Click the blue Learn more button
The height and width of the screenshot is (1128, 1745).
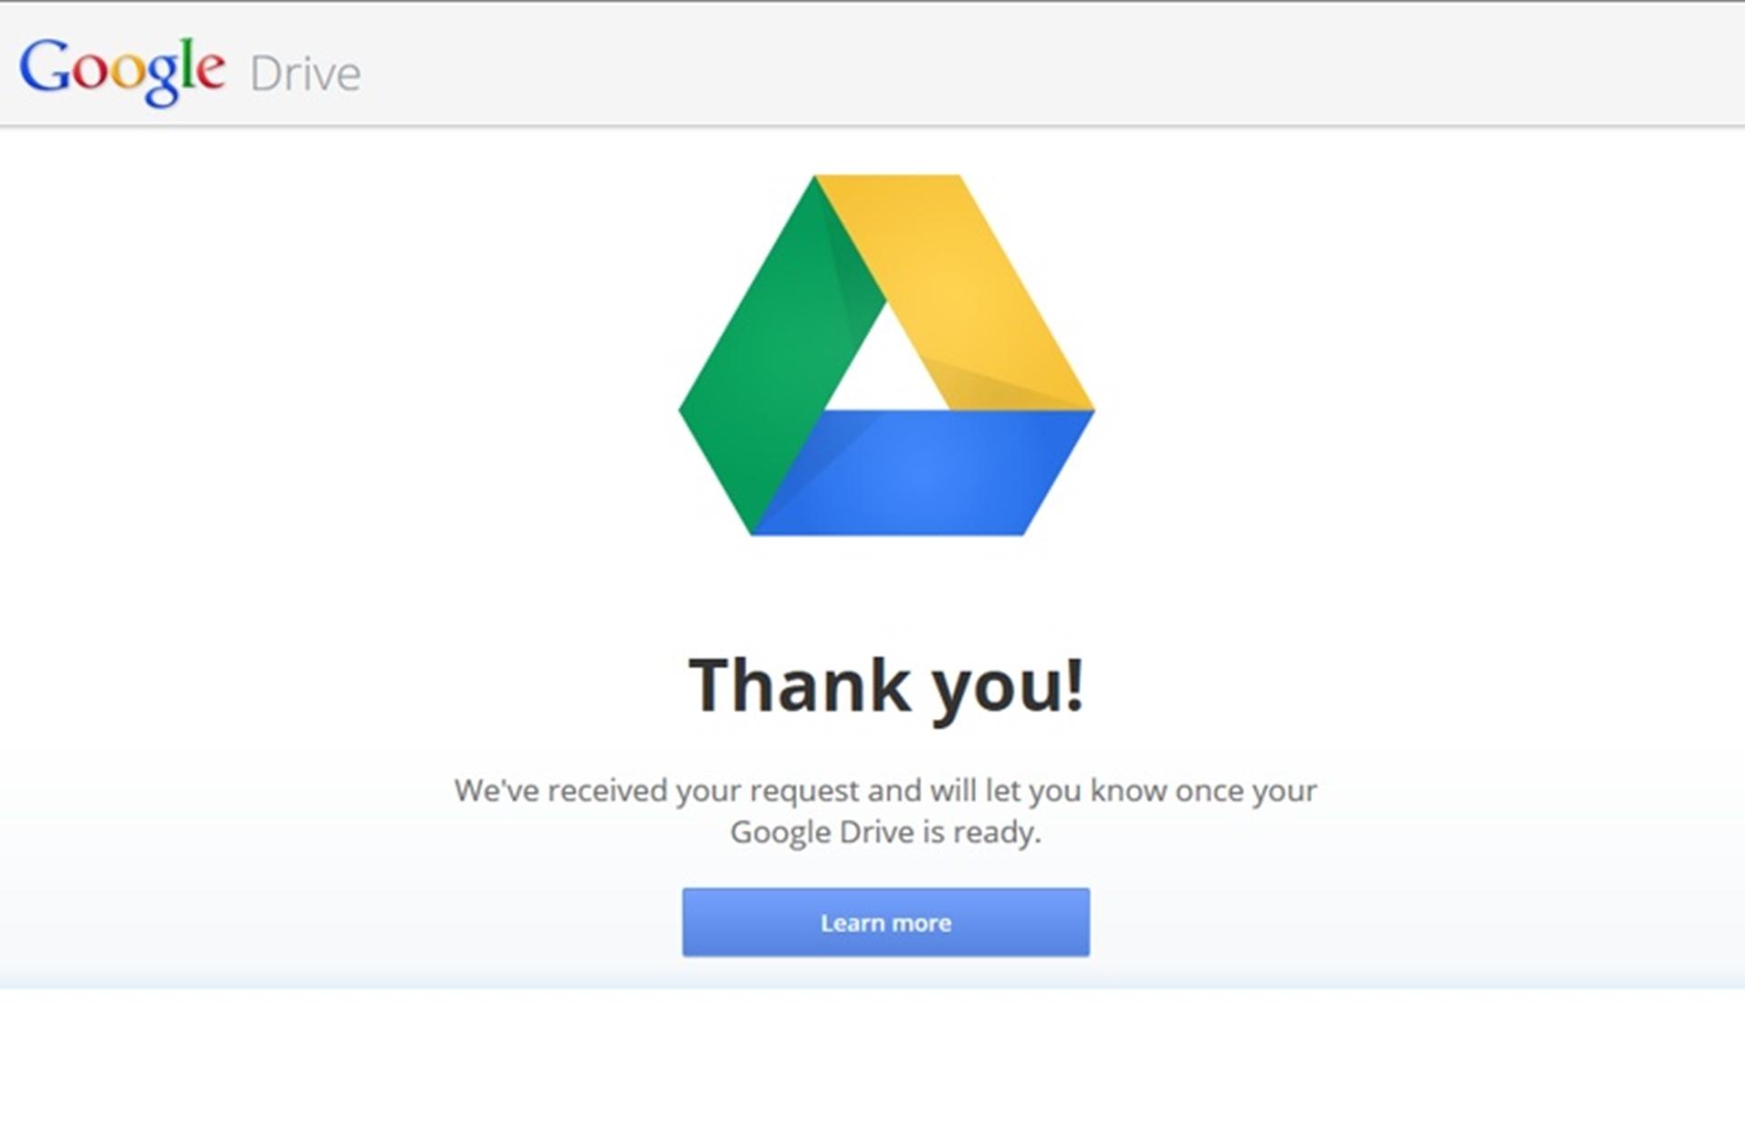click(885, 922)
